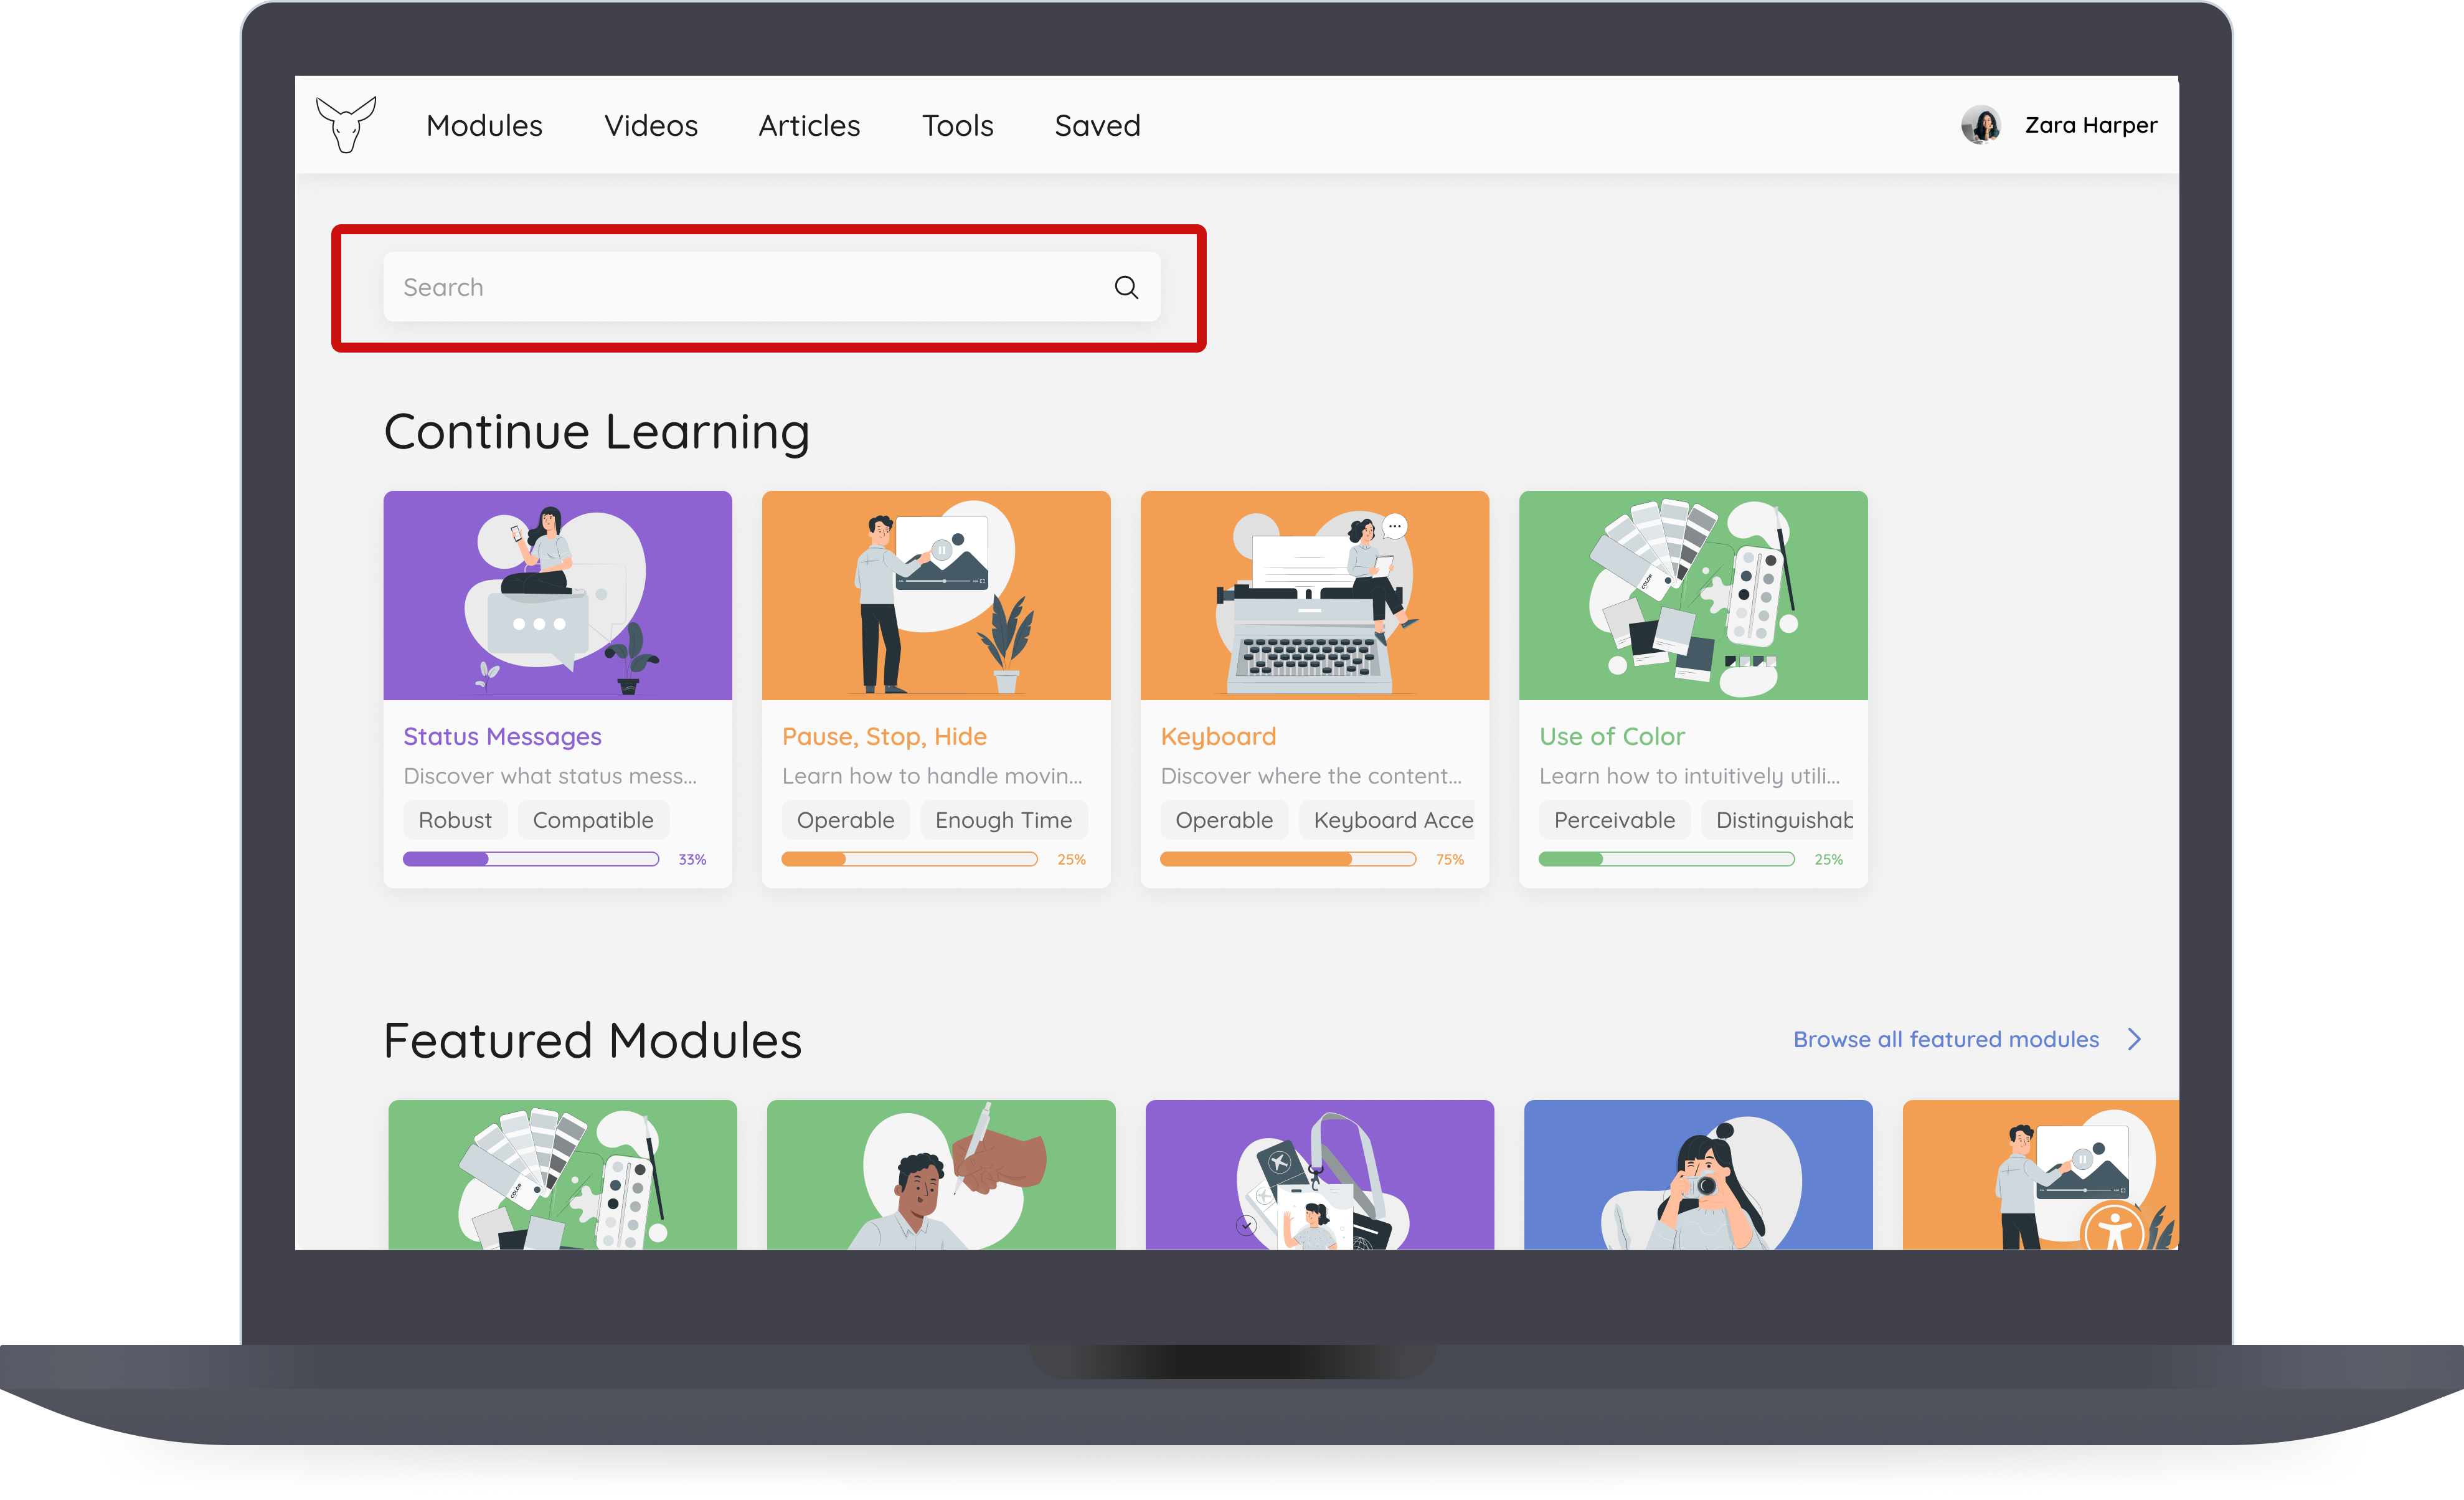The image size is (2464, 1500).
Task: Click the bull head logo icon
Action: pyautogui.click(x=346, y=125)
